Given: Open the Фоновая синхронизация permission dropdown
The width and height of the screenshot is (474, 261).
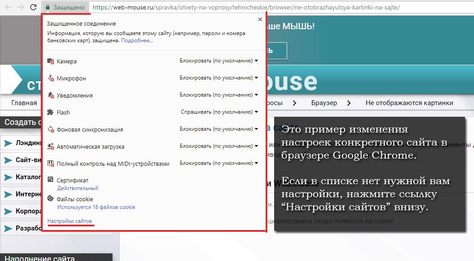Looking at the screenshot, I should tap(219, 129).
